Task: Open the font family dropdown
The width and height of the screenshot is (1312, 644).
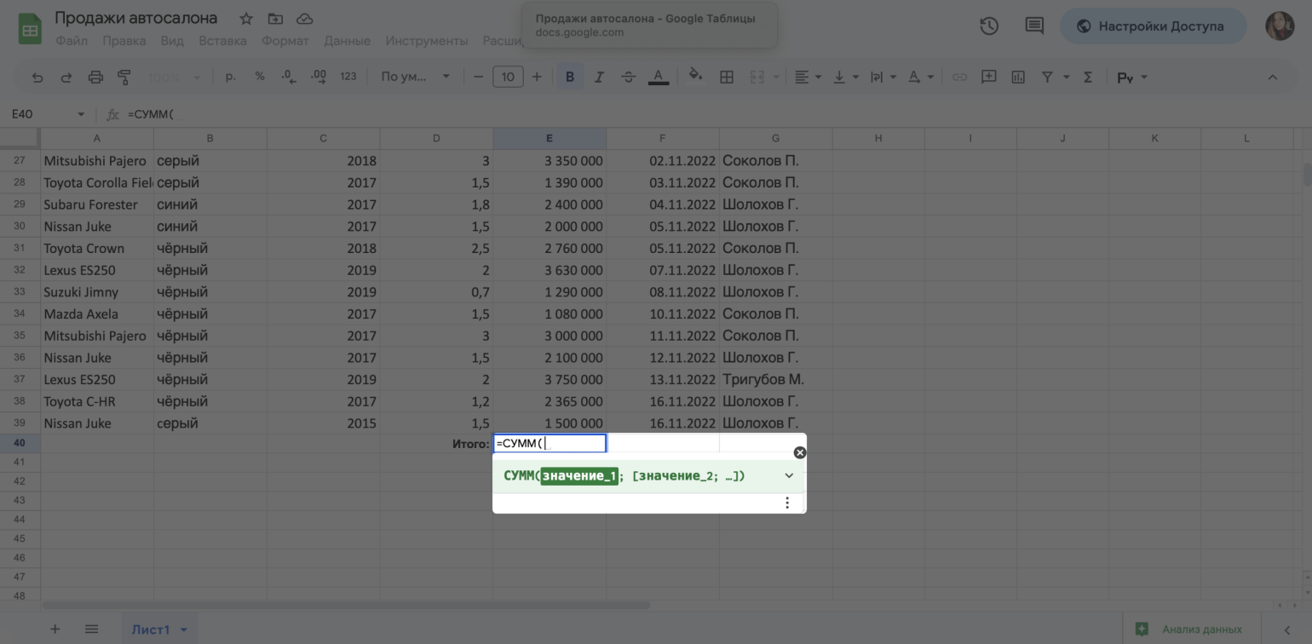Action: [x=415, y=78]
